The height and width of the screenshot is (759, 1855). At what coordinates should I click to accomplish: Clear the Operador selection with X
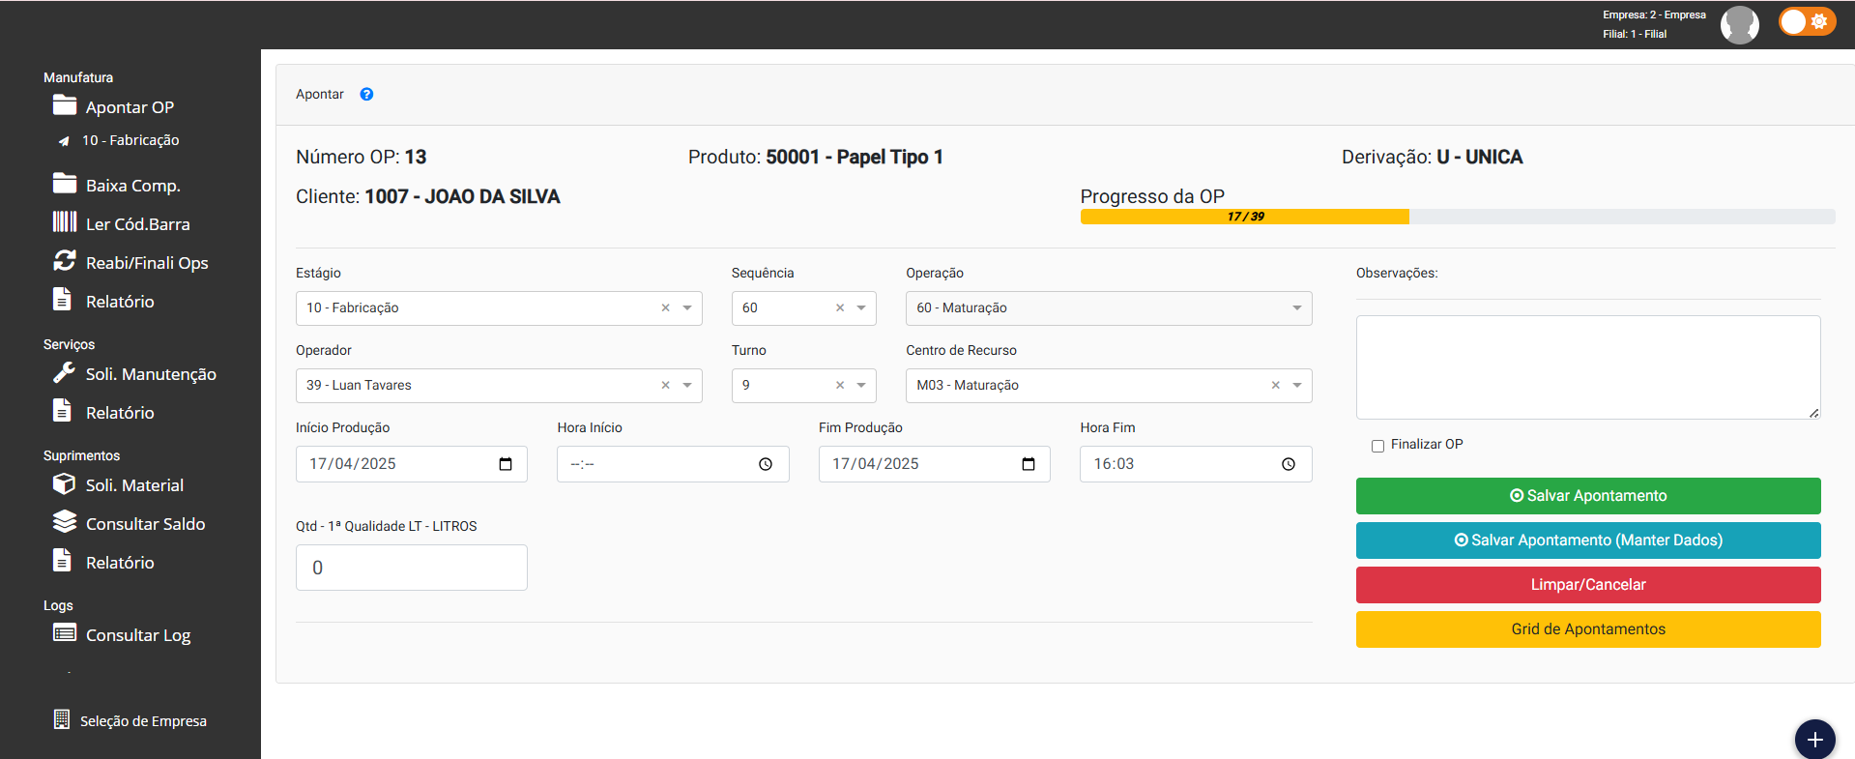tap(665, 385)
